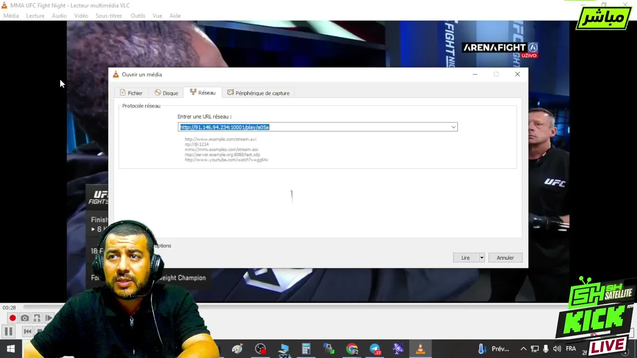The image size is (637, 358).
Task: Show hidden system tray icons
Action: [x=523, y=349]
